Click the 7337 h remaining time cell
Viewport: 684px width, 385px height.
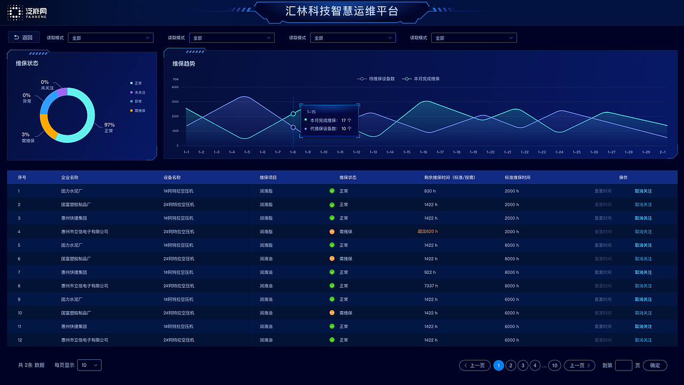point(431,286)
